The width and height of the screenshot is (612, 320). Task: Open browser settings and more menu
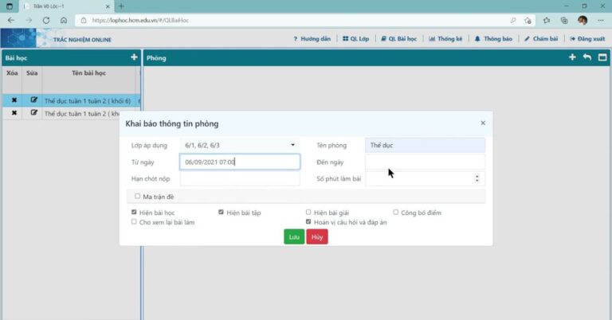(601, 20)
